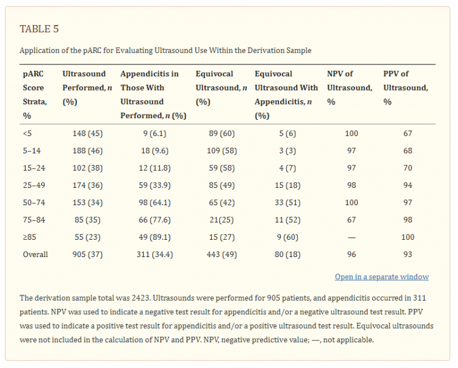
Task: Select the 5–14 strata row label
Action: point(32,151)
